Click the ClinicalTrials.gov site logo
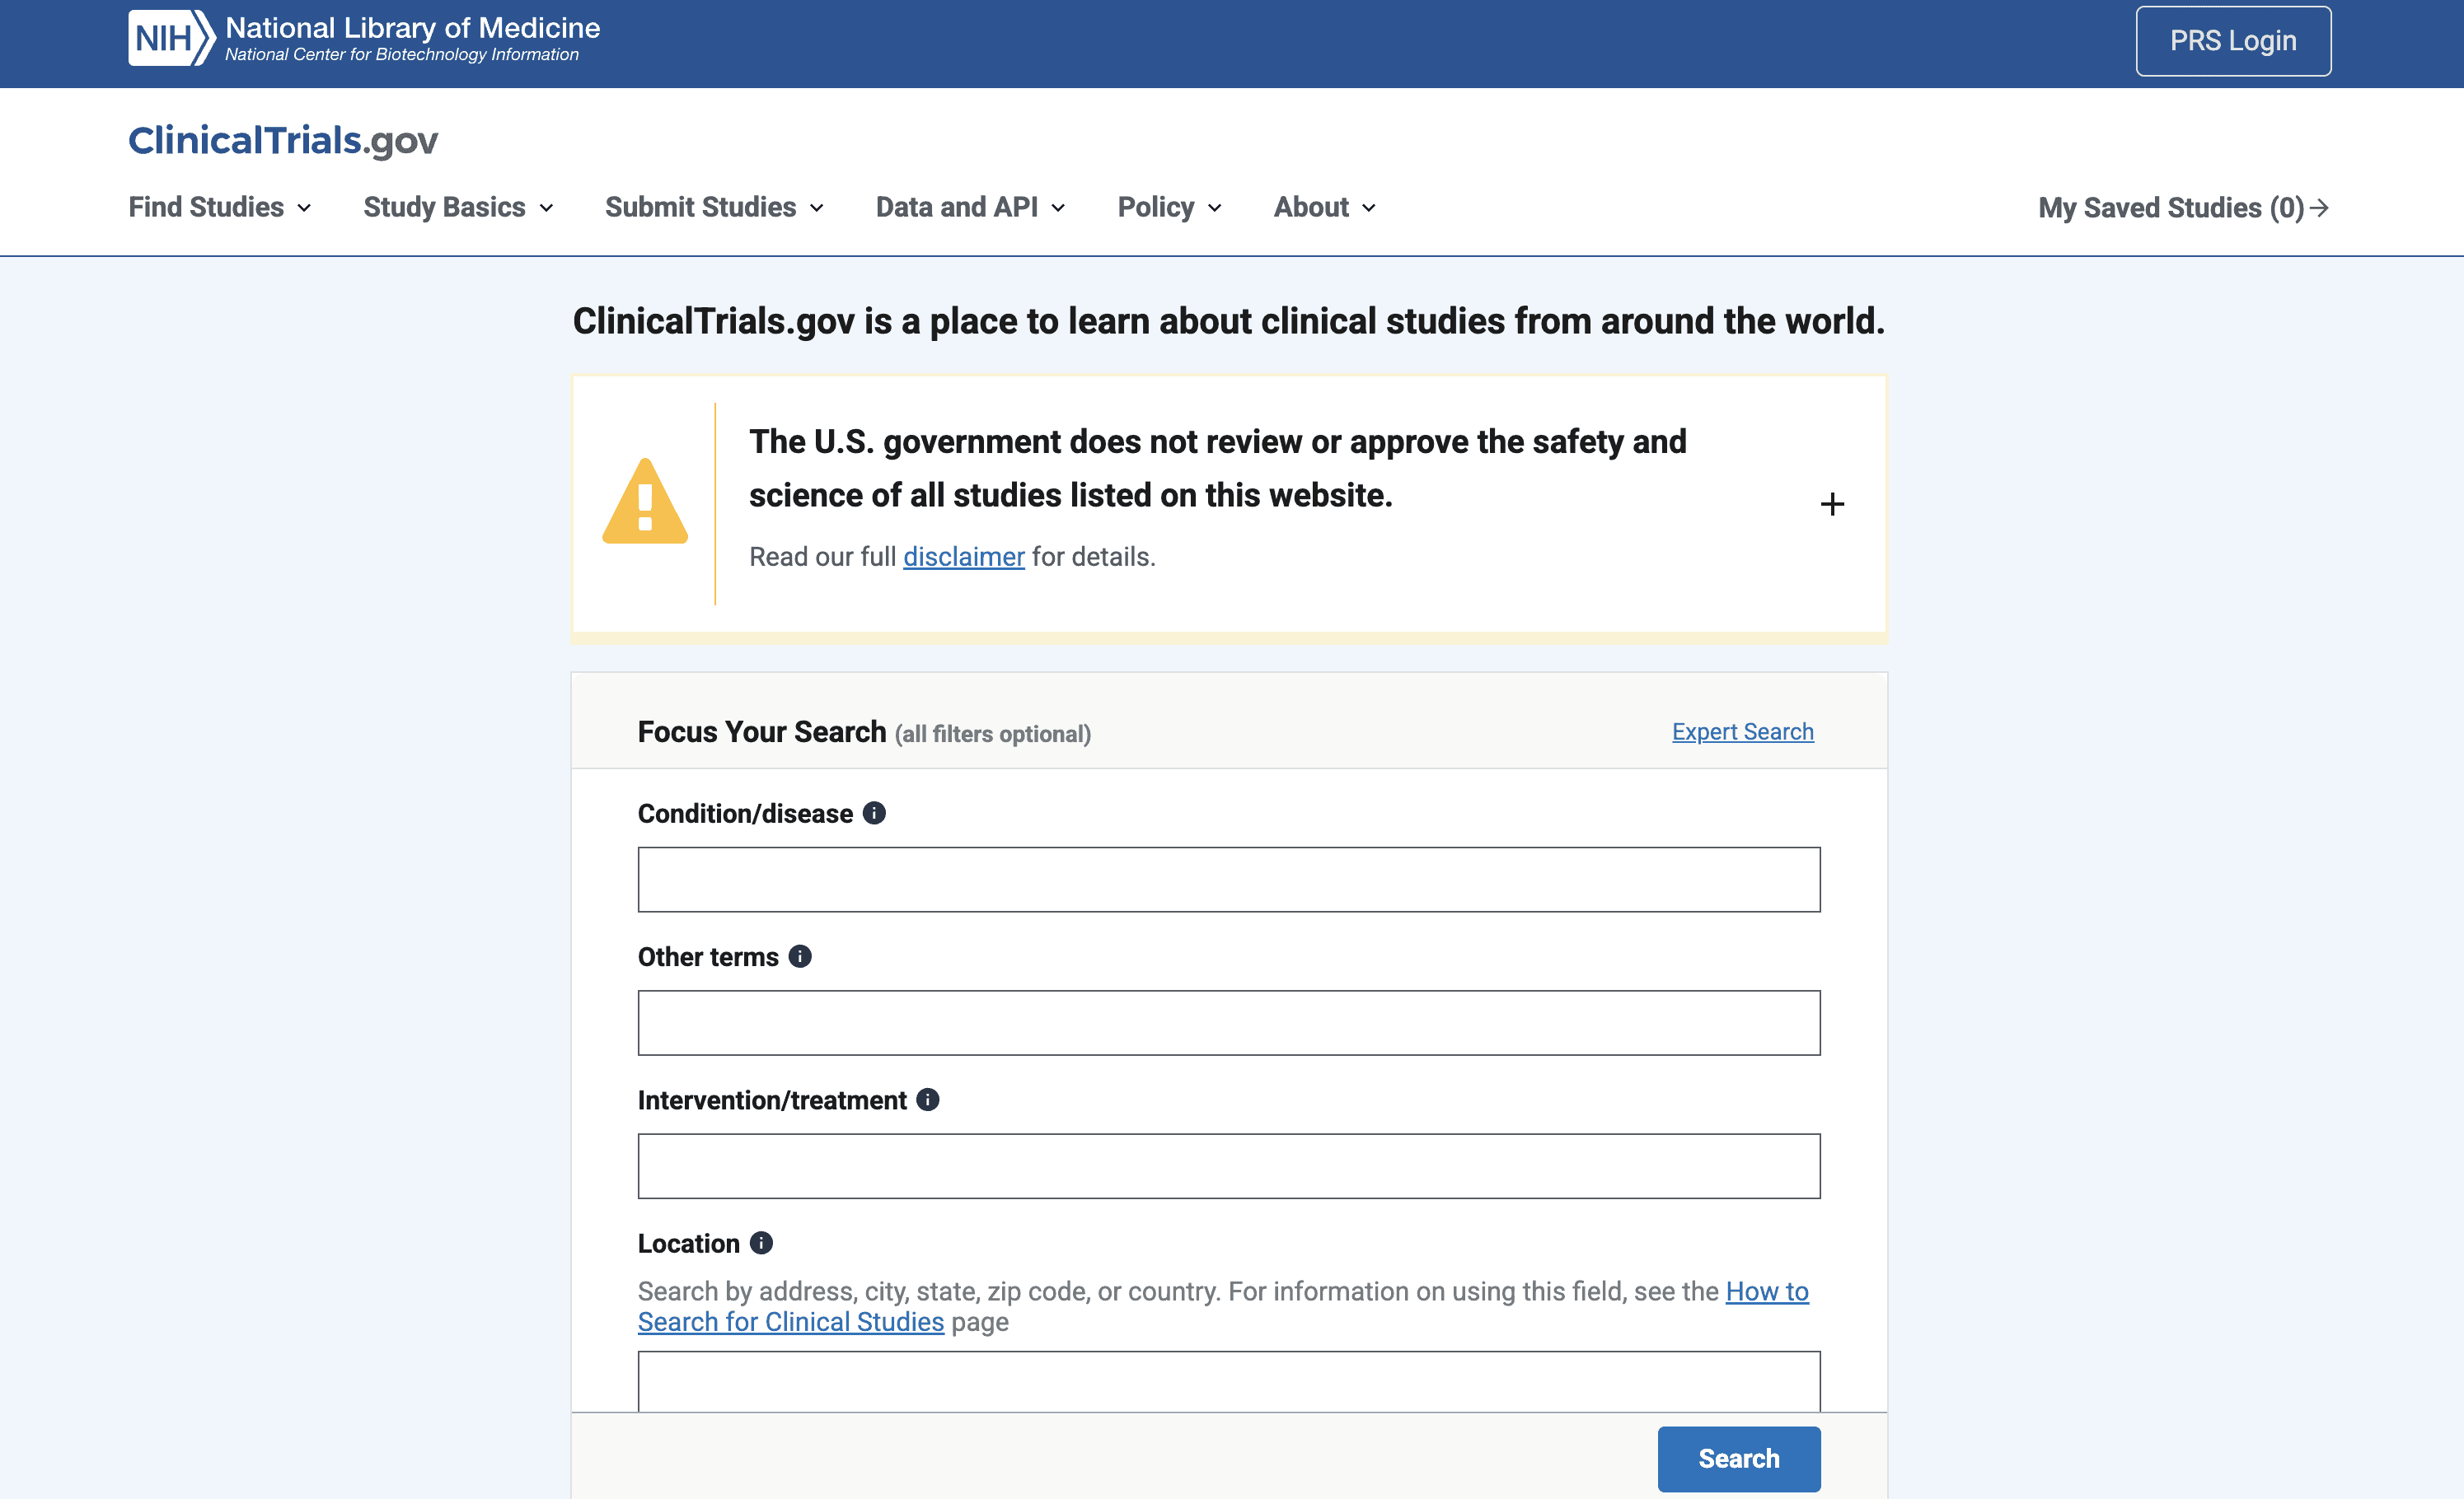 click(x=283, y=141)
